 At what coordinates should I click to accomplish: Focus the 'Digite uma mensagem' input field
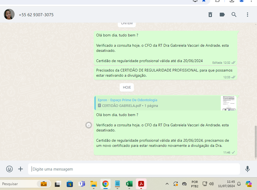134,169
